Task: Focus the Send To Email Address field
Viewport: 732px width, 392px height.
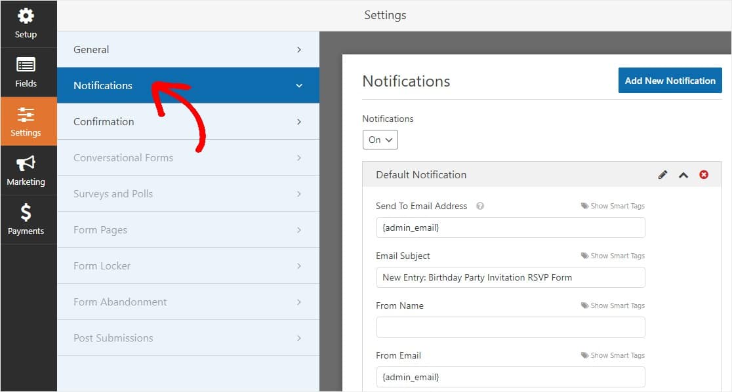Action: point(511,227)
